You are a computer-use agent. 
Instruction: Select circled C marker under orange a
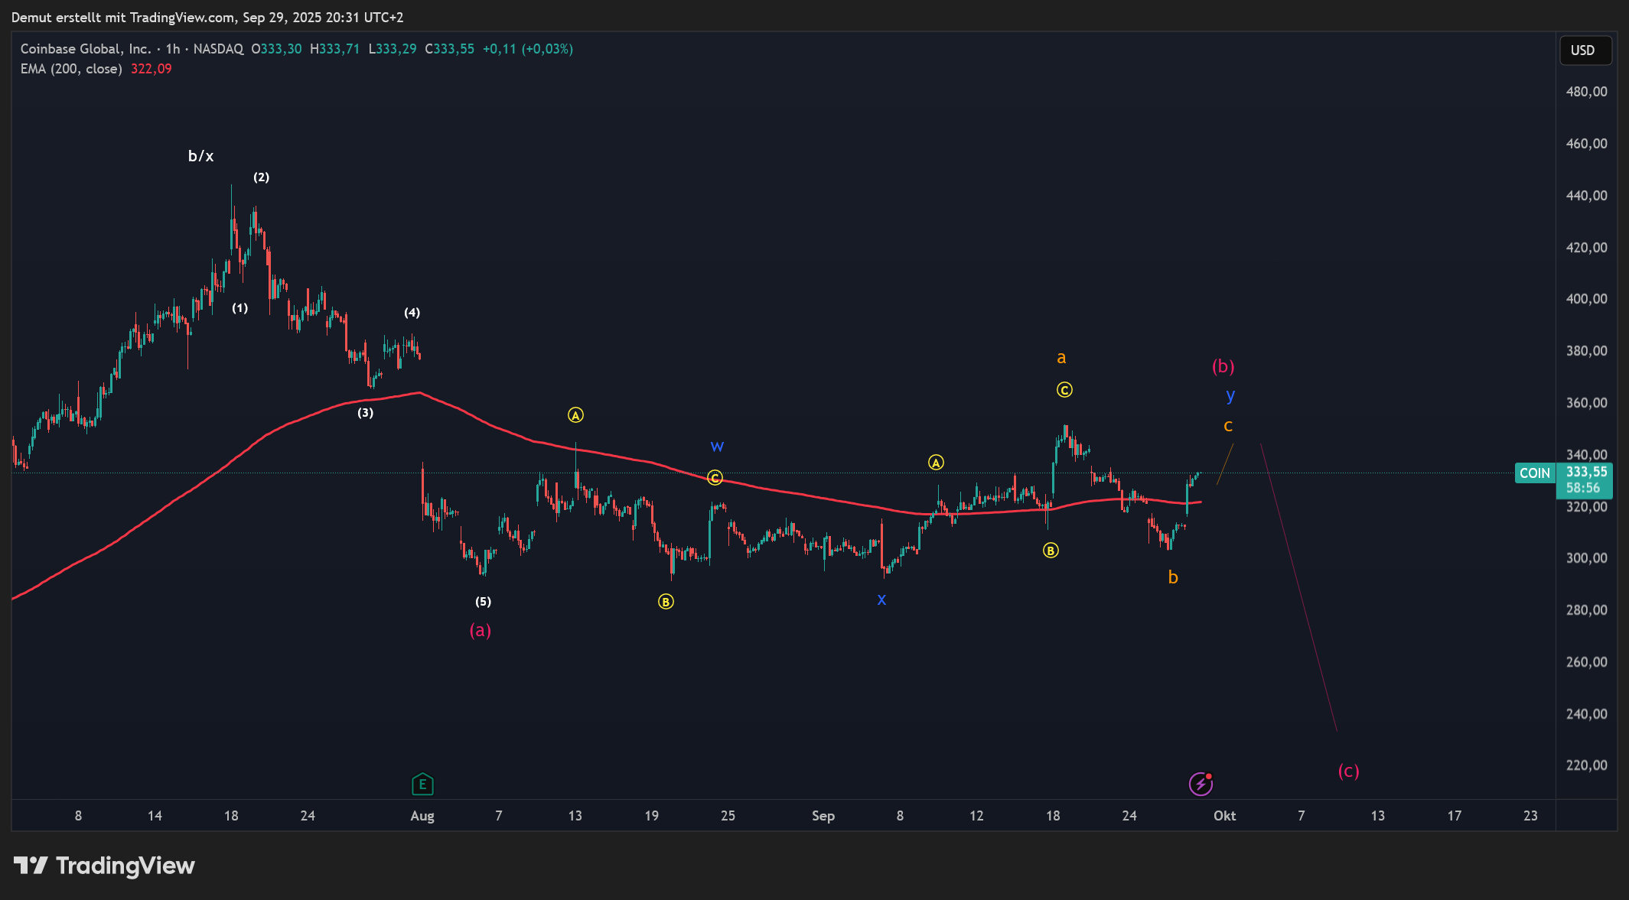pos(1064,390)
